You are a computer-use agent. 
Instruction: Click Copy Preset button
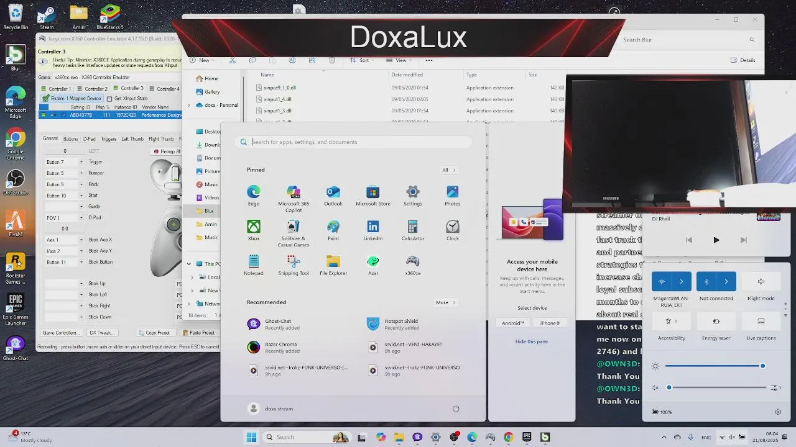(x=154, y=333)
